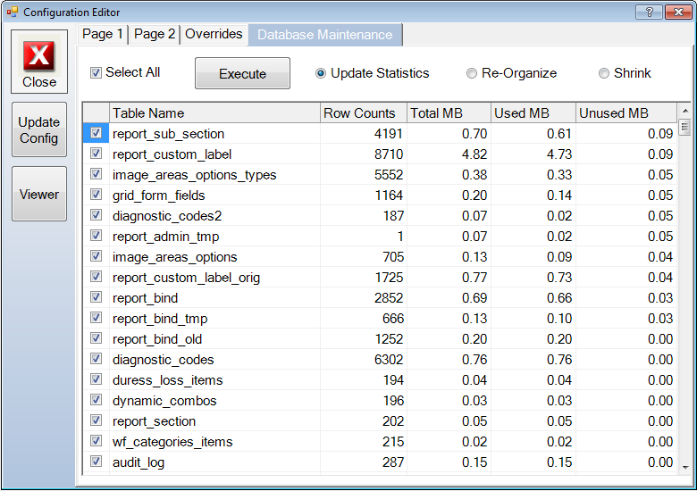Select the report_custom_label table name cell
This screenshot has height=491, width=697.
(214, 154)
